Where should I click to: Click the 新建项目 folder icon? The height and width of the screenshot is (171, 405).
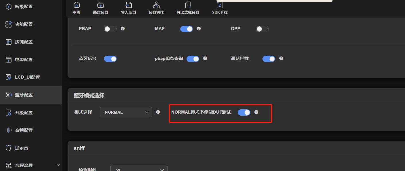point(101,5)
